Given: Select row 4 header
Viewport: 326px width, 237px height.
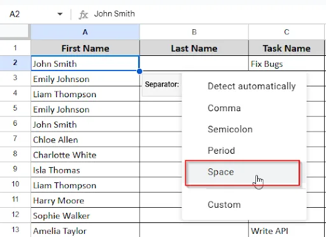Looking at the screenshot, I should click(x=15, y=93).
